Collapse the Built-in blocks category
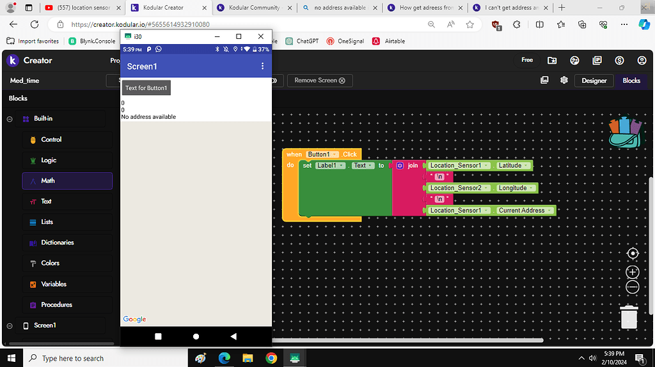This screenshot has width=655, height=367. [10, 119]
